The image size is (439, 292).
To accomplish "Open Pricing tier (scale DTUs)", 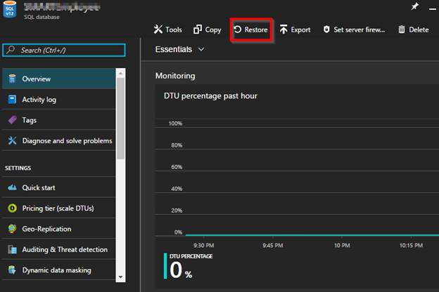I will (x=57, y=208).
